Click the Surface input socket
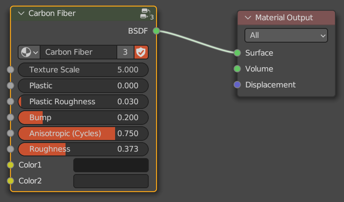This screenshot has height=202, width=344. point(237,53)
